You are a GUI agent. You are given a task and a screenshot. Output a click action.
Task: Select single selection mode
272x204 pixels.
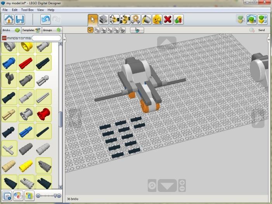pos(90,30)
